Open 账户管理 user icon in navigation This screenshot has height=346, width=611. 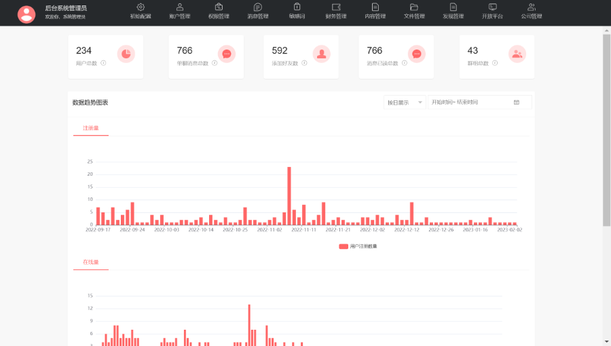(x=180, y=7)
